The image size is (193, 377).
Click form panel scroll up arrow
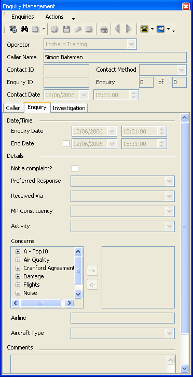click(x=184, y=117)
